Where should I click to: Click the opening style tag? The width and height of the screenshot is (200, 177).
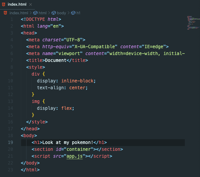(36, 67)
